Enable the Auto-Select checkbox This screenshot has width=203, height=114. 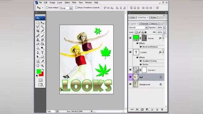pyautogui.click(x=47, y=8)
